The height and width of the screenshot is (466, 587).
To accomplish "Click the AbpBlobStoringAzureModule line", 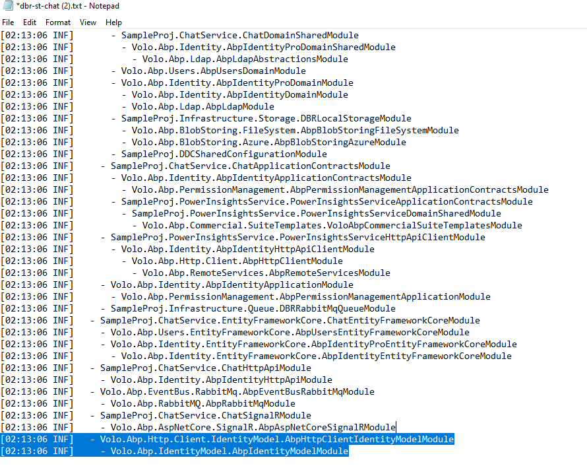I will (203, 143).
